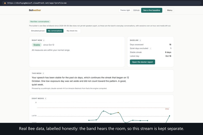This screenshot has width=203, height=135.
Task: Click 'All measures are within your normal range.'
Action: point(51,50)
